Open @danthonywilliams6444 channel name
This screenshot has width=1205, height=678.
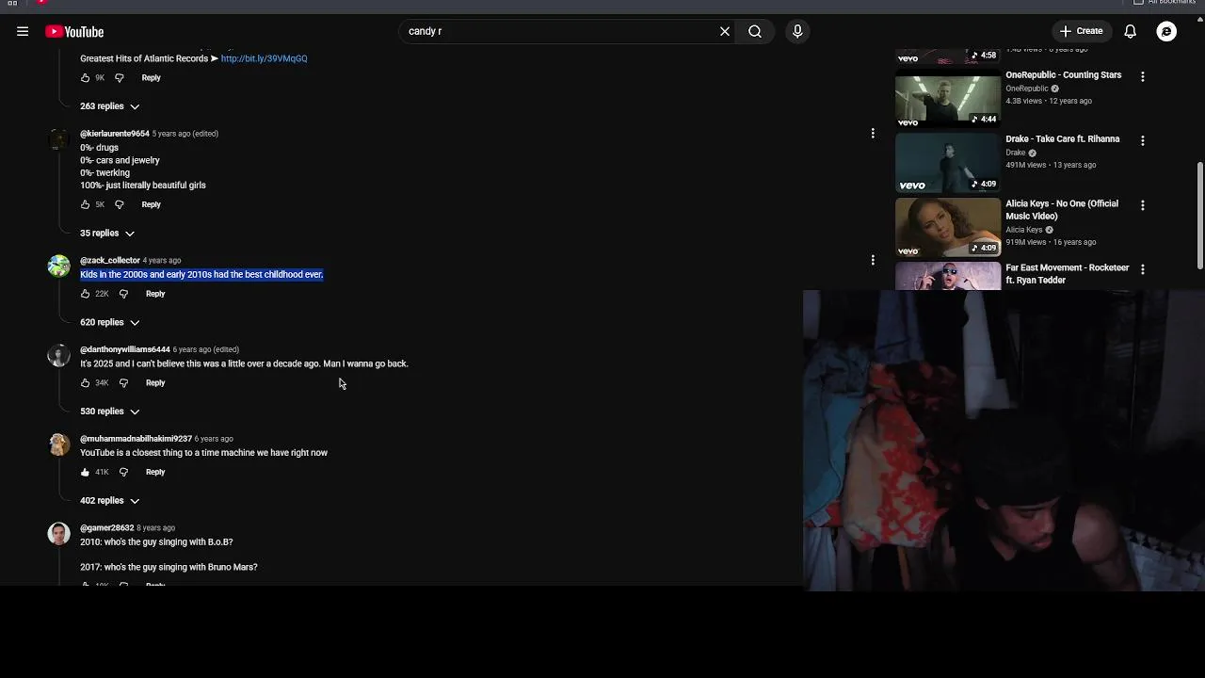125,349
